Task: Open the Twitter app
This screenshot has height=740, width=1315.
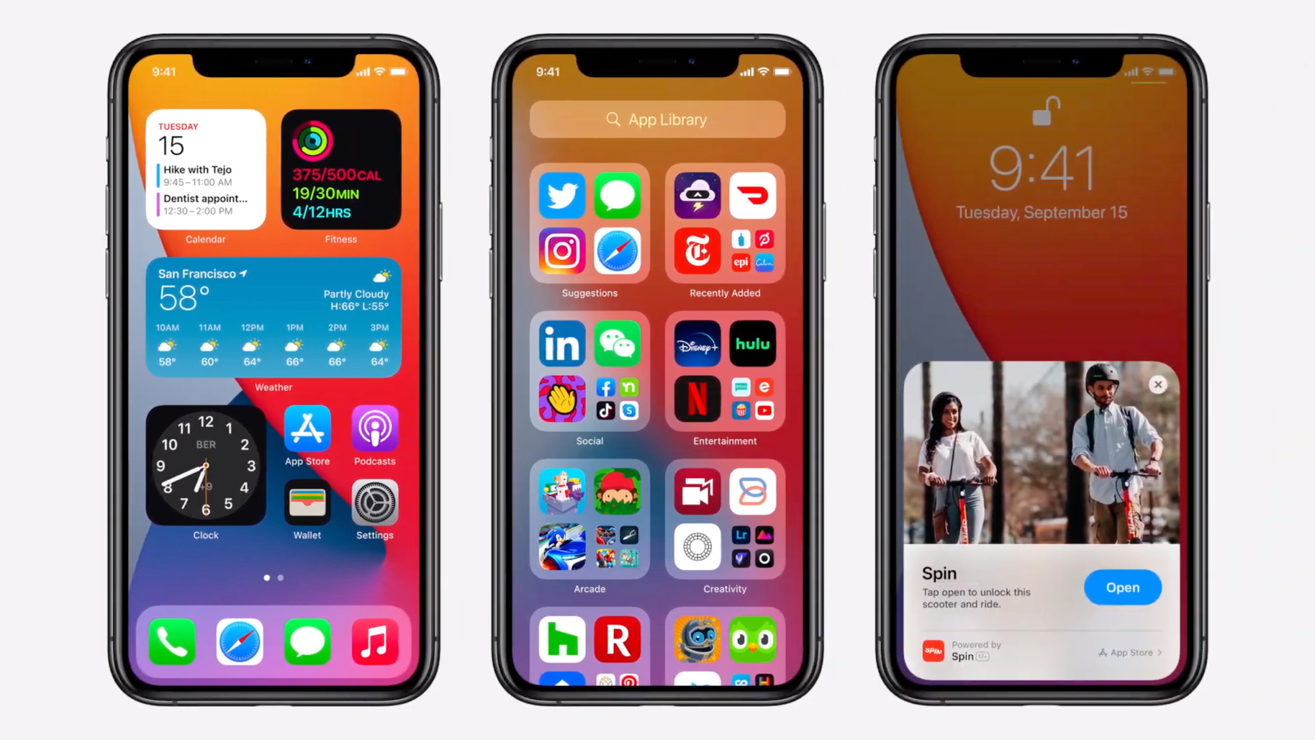Action: (x=561, y=193)
